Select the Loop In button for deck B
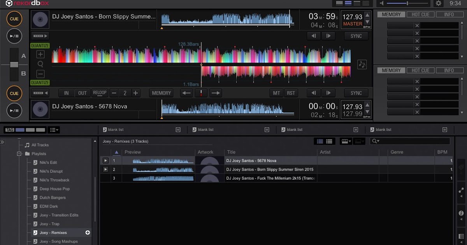467x245 pixels. click(66, 93)
